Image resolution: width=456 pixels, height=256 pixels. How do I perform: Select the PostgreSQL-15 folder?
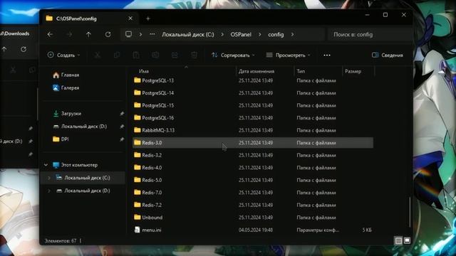pos(253,105)
